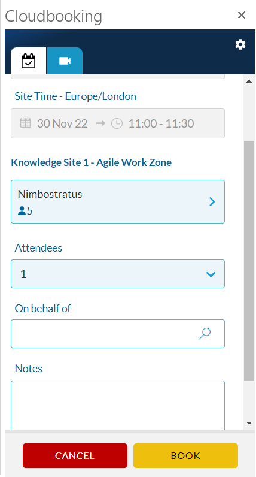
Task: Click the date and time field
Action: pos(118,123)
